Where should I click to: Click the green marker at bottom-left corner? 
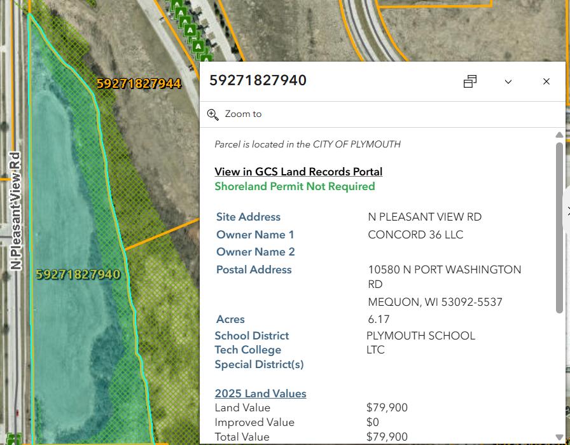pos(13,439)
